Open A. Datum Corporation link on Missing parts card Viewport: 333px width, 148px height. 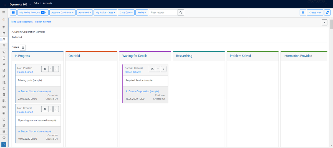pos(35,91)
